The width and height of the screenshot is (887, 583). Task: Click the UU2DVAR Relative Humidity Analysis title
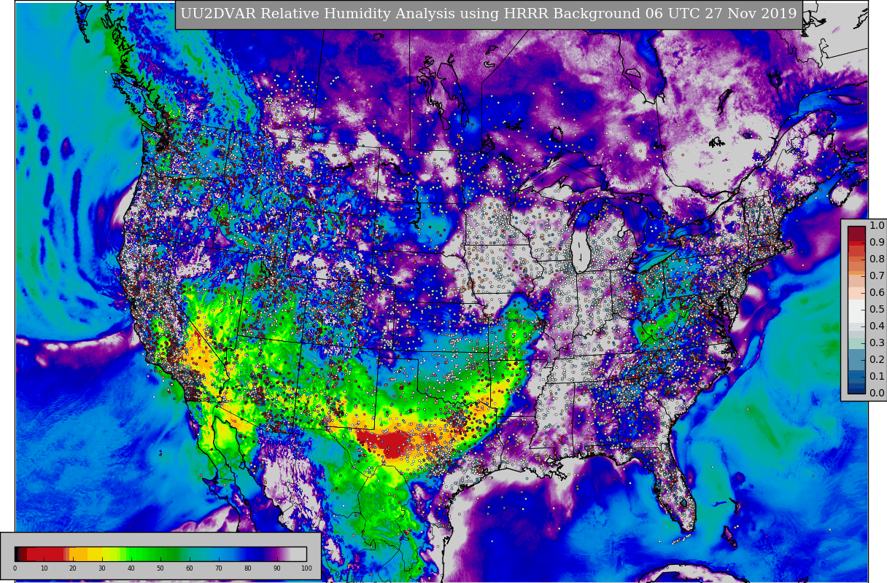coord(488,14)
